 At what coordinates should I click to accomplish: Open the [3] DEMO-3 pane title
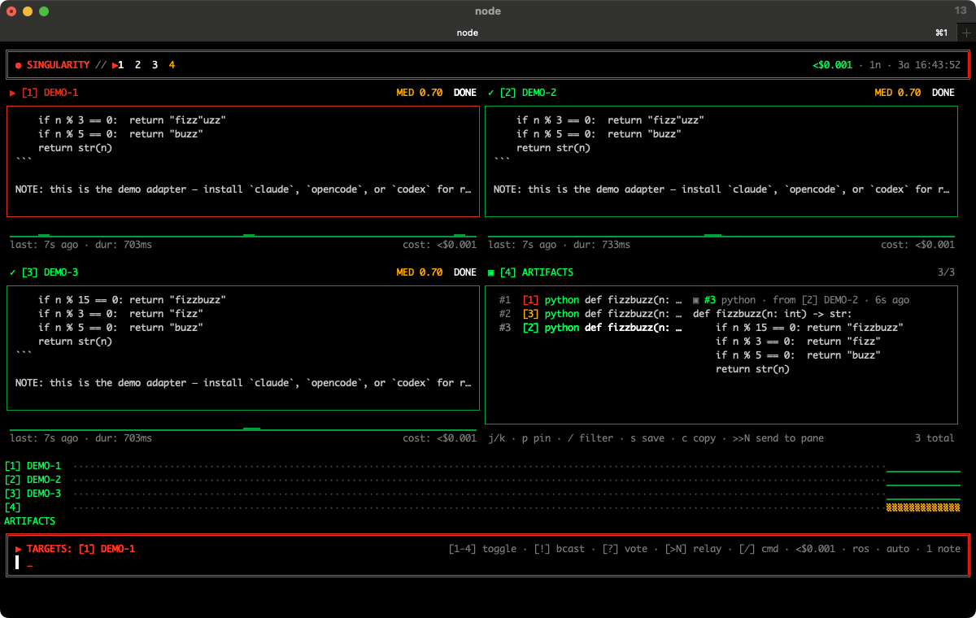(x=50, y=272)
